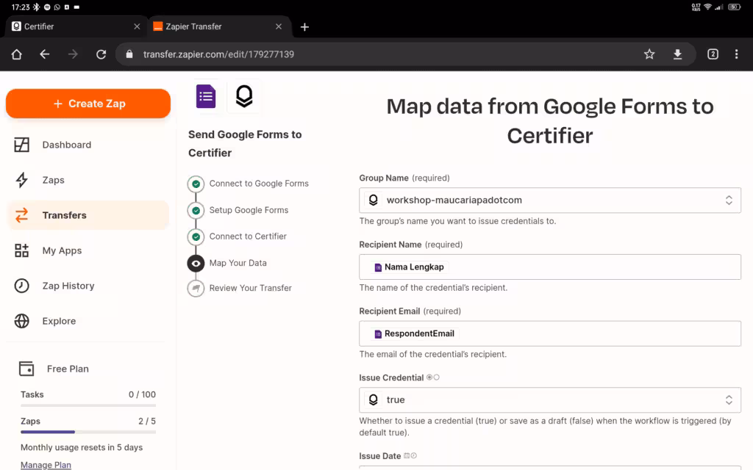Open the browser downloads icon

677,54
